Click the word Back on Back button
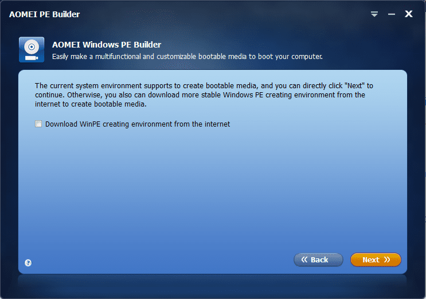The width and height of the screenshot is (426, 299). tap(319, 260)
